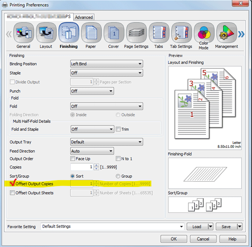Expand the Binding Position dropdown

pyautogui.click(x=106, y=63)
